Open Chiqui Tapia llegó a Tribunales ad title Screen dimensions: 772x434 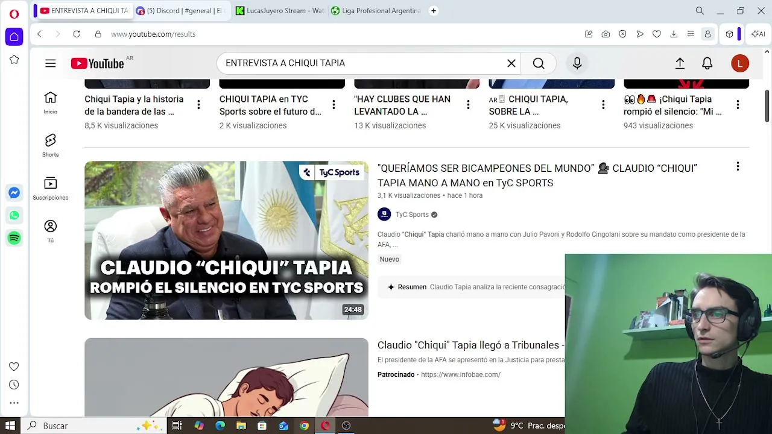pyautogui.click(x=470, y=345)
